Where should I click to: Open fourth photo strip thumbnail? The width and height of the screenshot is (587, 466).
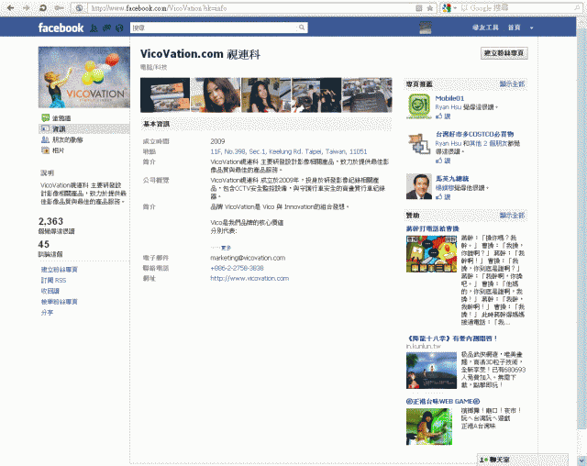tap(316, 95)
